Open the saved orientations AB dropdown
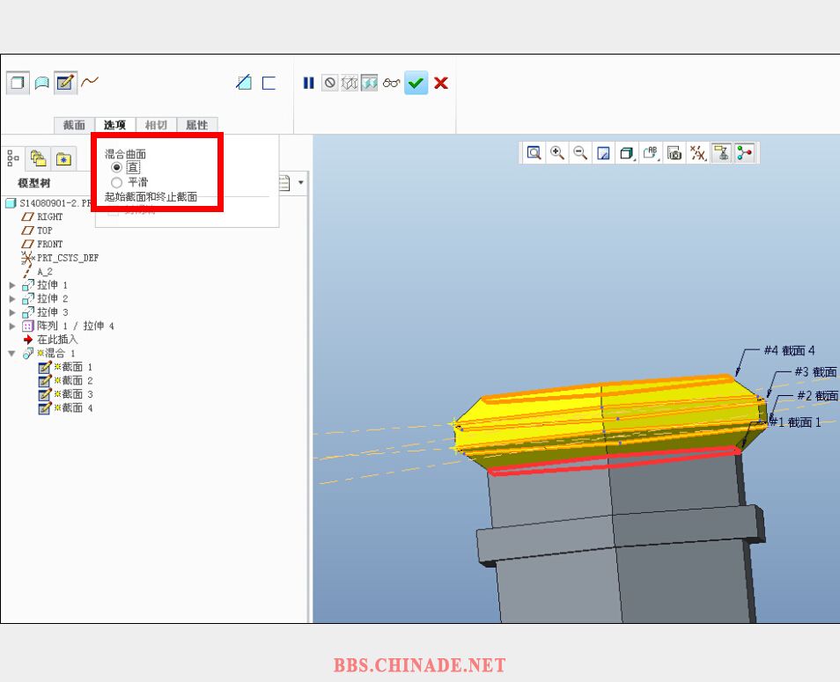This screenshot has height=682, width=840. coord(651,153)
